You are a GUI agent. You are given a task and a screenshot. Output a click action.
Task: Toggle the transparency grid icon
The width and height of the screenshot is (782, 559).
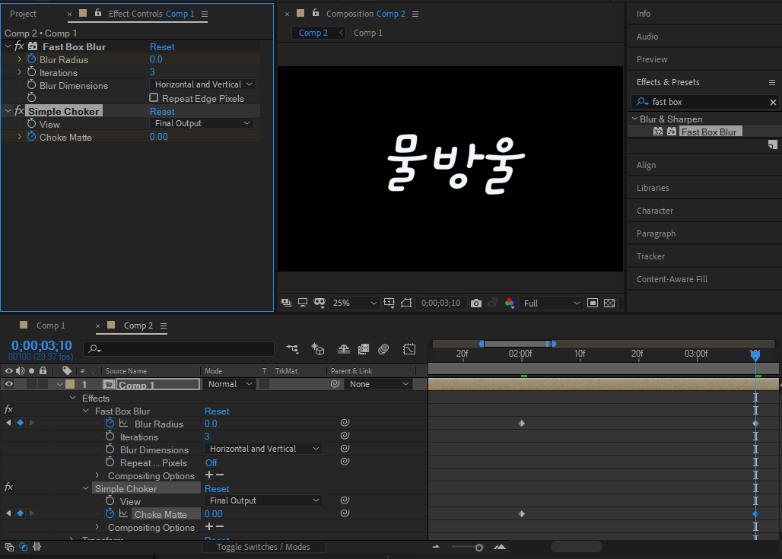(609, 303)
